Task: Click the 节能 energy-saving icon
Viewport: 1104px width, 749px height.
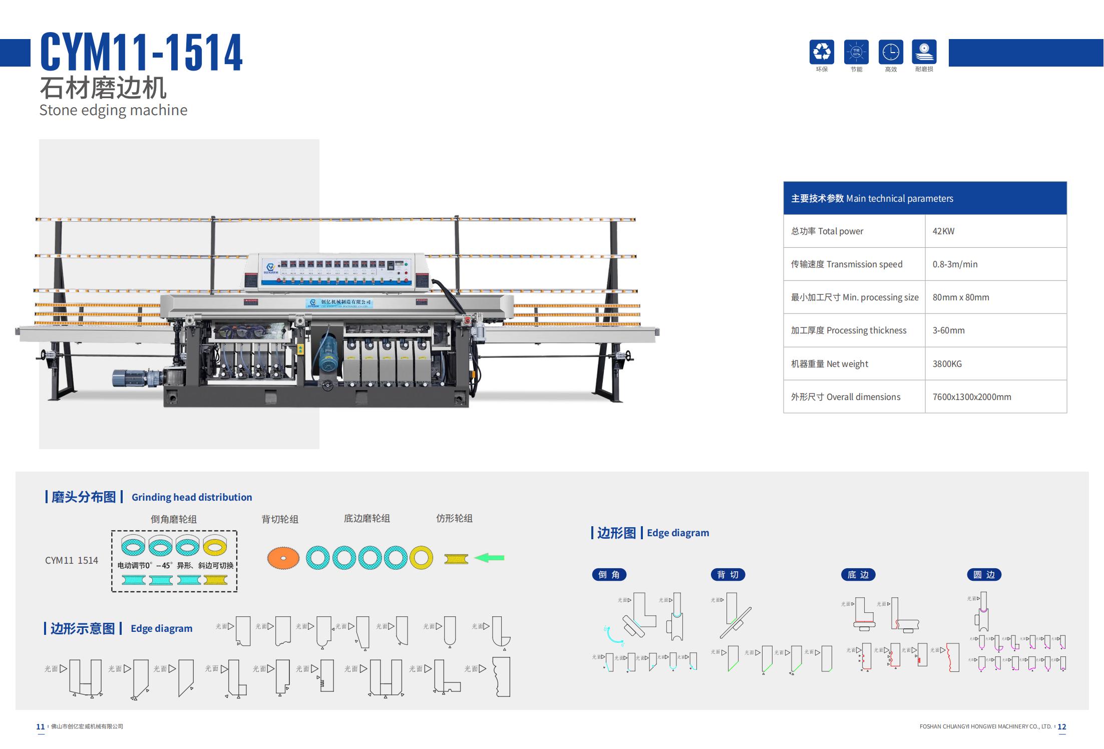Action: pyautogui.click(x=856, y=52)
